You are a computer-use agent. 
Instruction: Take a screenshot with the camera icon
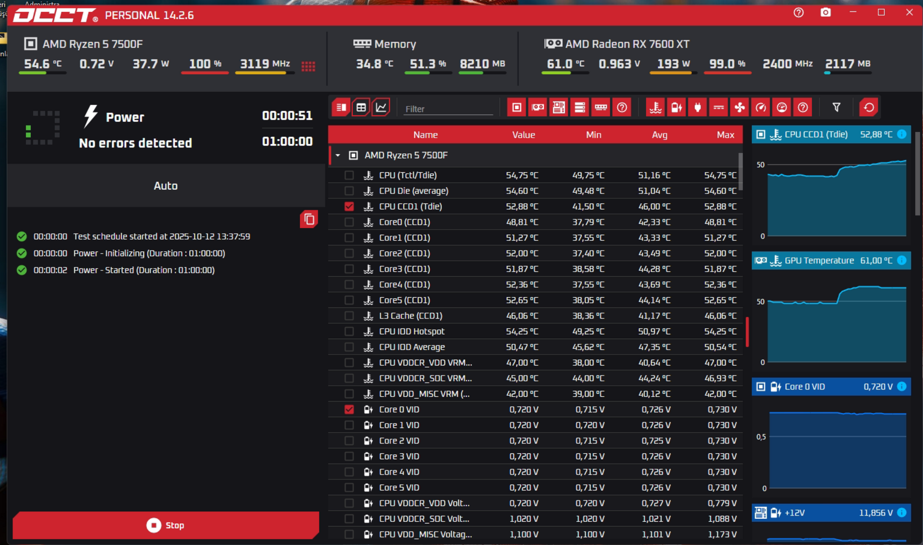(826, 13)
